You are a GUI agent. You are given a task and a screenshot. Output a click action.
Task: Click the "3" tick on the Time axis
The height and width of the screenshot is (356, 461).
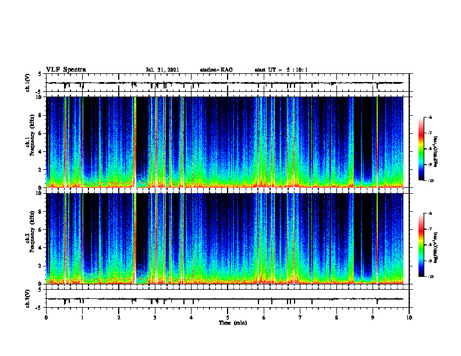tap(155, 318)
